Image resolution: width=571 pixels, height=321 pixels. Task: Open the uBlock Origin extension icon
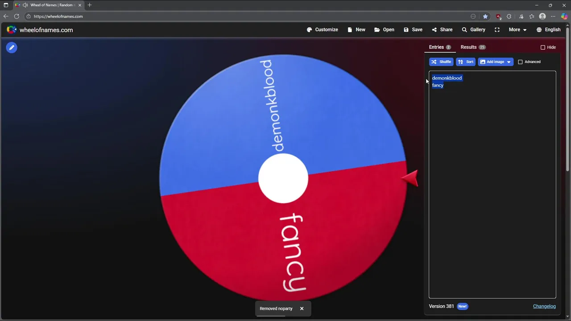coord(498,16)
